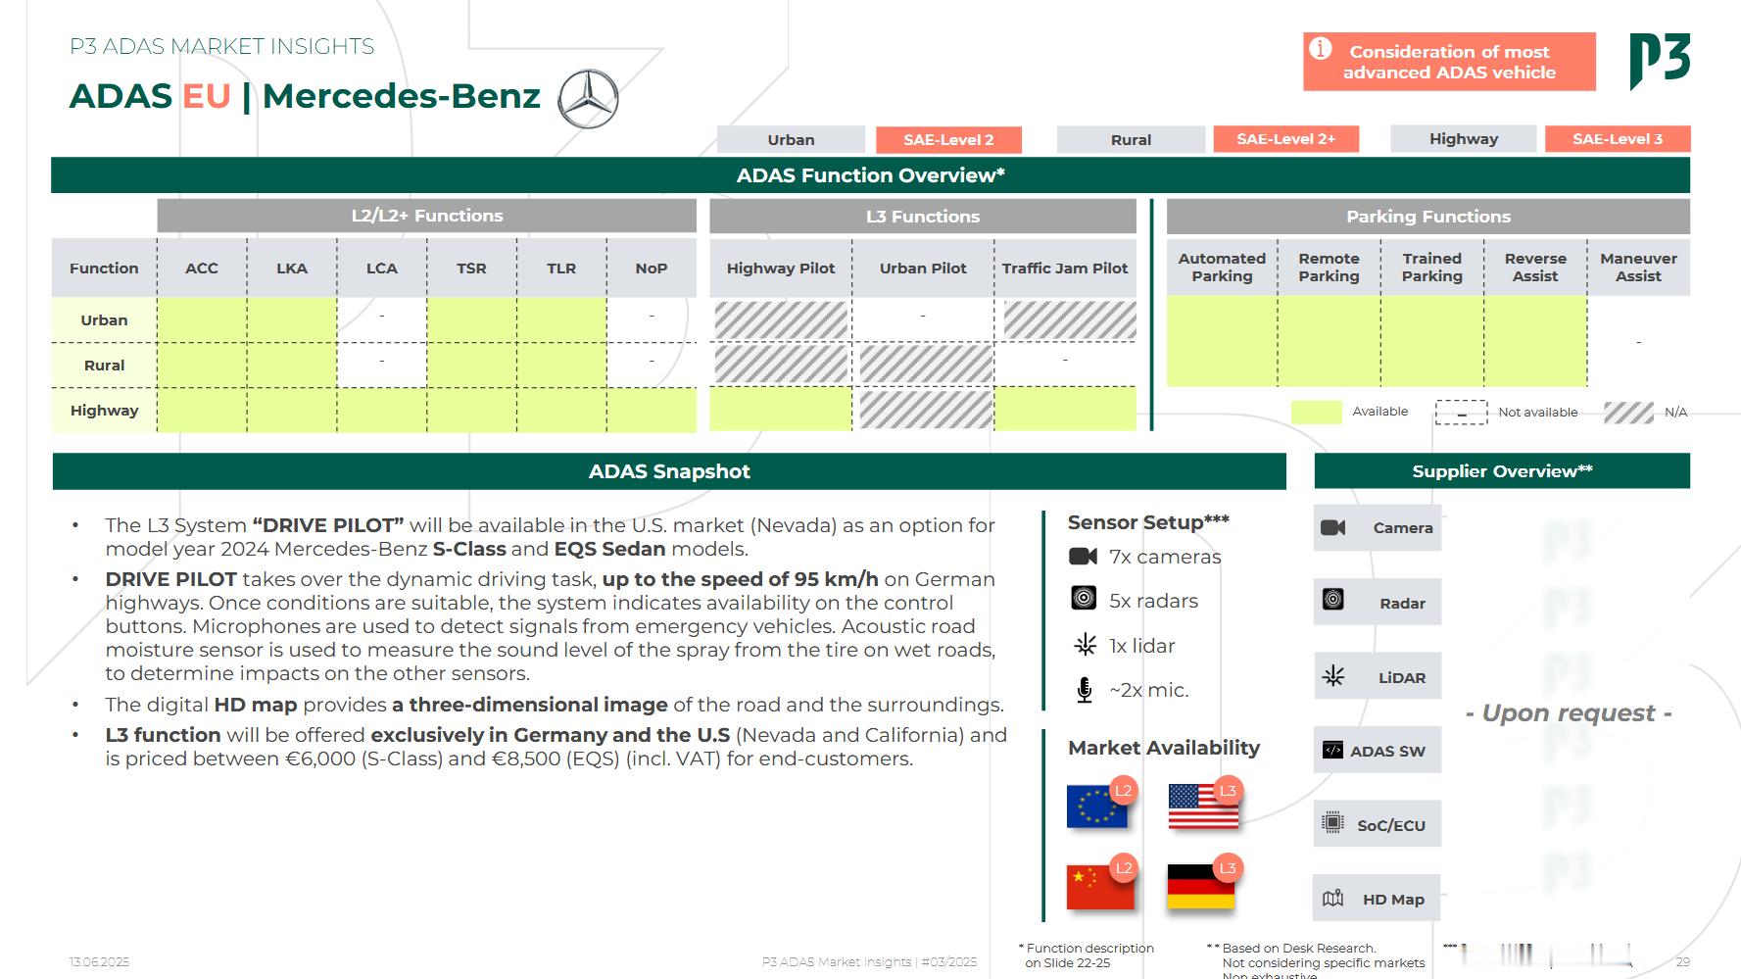Click the footer text P3 ADAS Market Insights #03/2025
1741x979 pixels.
869,961
